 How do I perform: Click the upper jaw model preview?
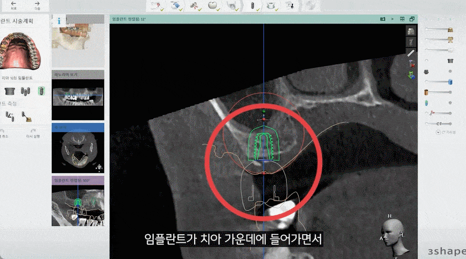(x=20, y=51)
